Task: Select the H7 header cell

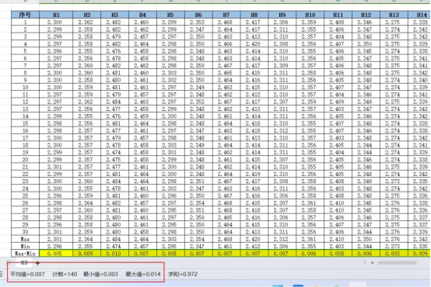Action: [x=226, y=15]
